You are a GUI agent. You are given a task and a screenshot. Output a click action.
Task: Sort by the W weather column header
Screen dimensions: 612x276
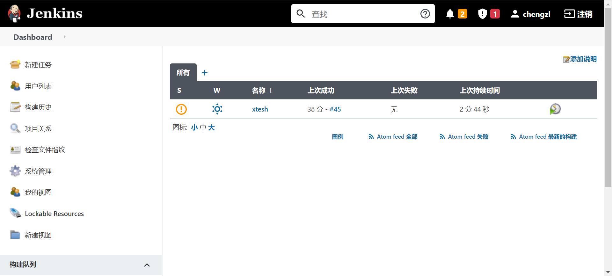[217, 91]
